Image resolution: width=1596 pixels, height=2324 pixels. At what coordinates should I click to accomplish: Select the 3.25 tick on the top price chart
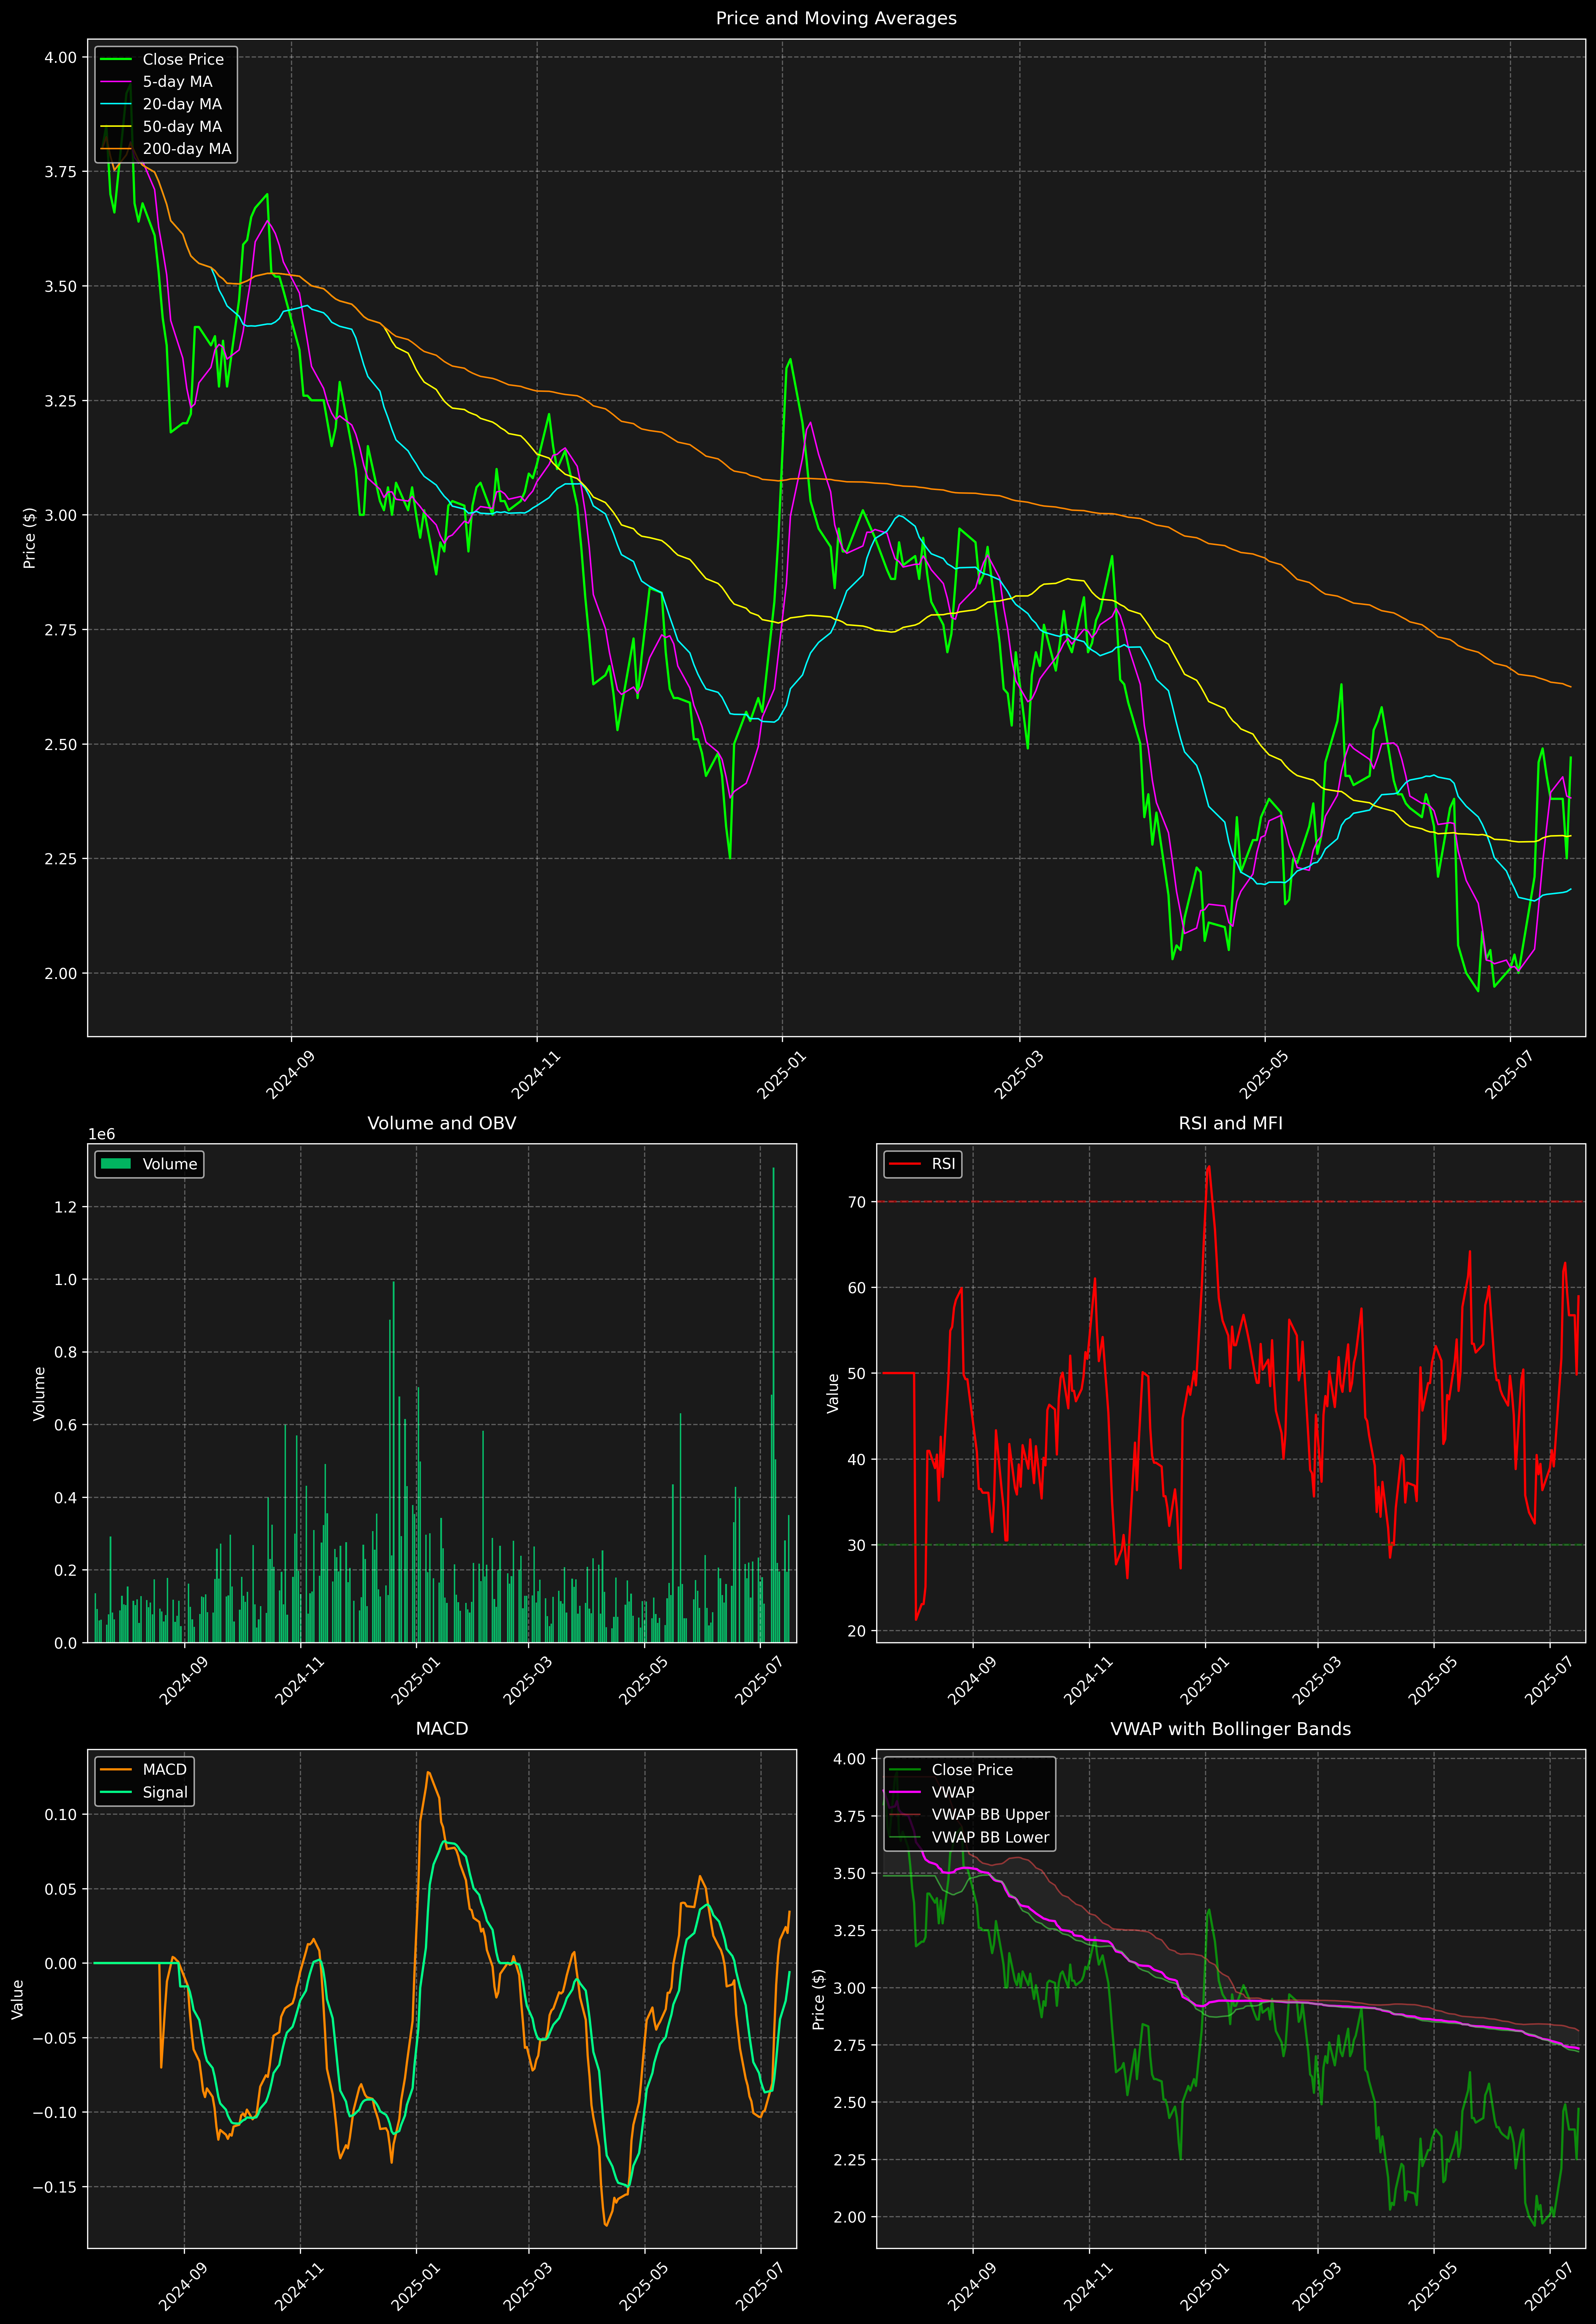60,401
